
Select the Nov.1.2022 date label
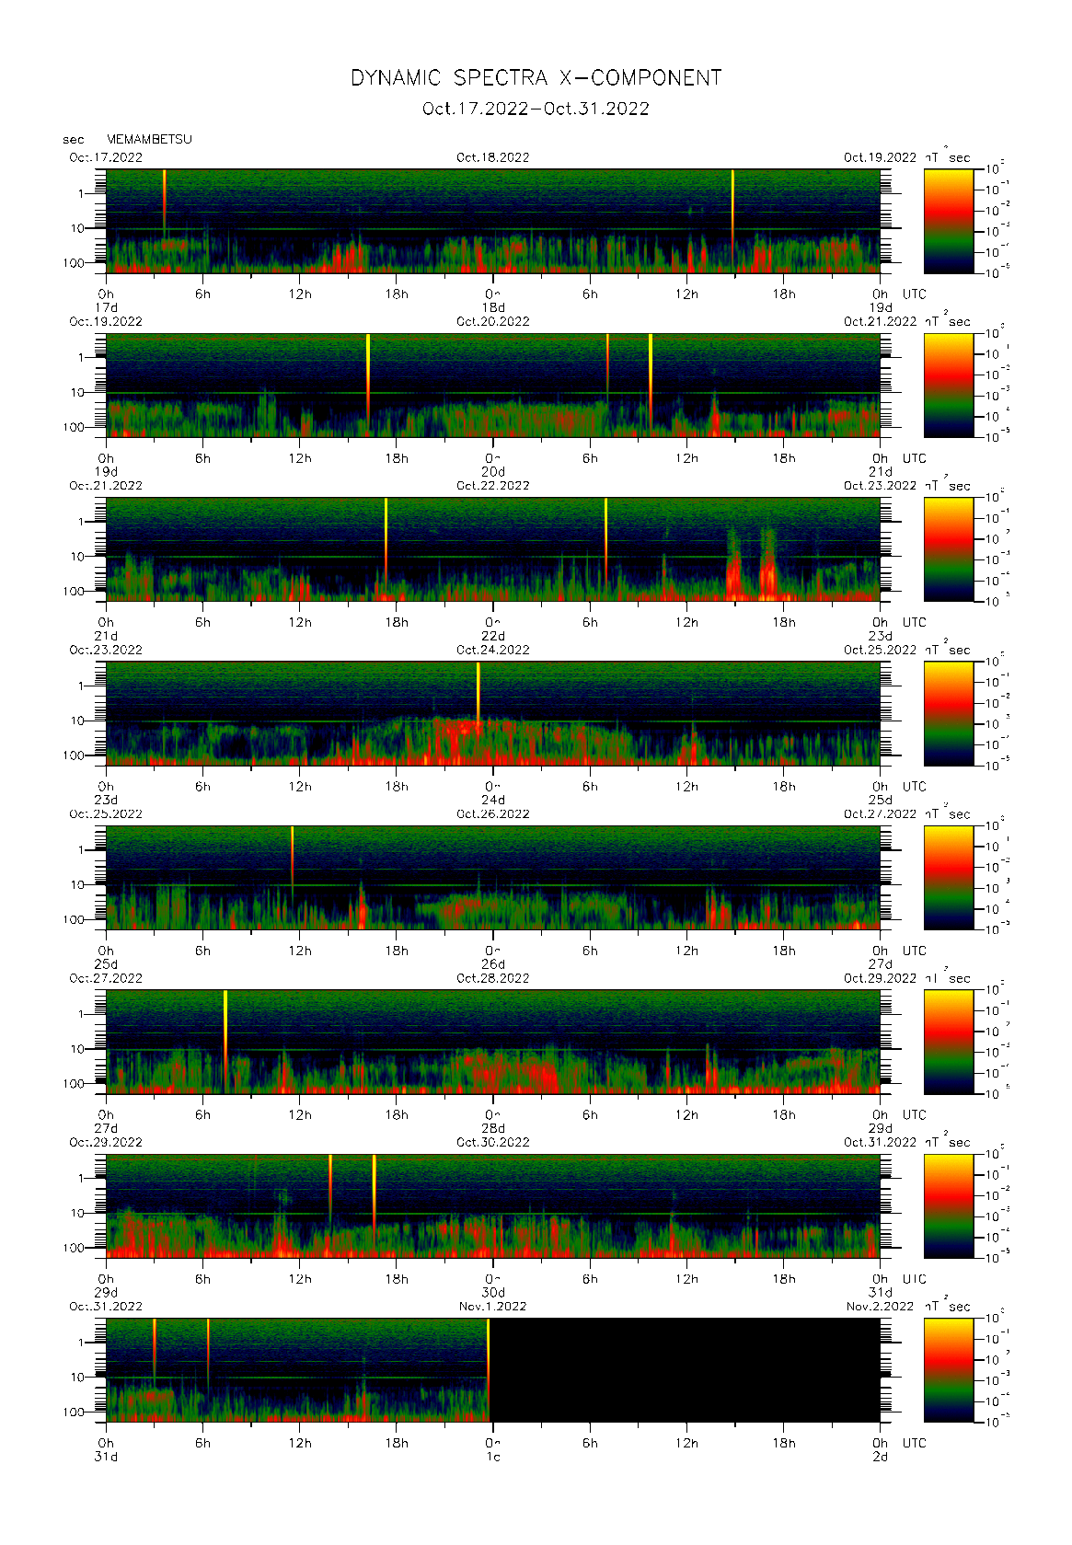pos(493,1307)
